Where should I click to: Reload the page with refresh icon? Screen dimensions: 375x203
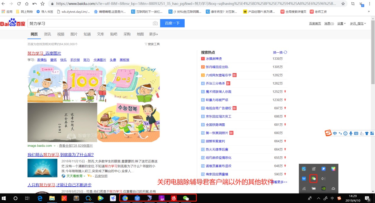point(19,4)
